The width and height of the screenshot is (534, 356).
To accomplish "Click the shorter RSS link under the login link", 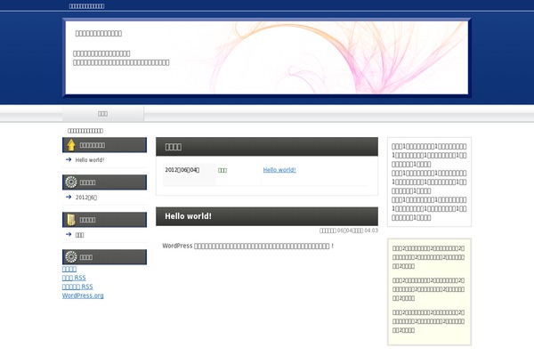I will 74,278.
